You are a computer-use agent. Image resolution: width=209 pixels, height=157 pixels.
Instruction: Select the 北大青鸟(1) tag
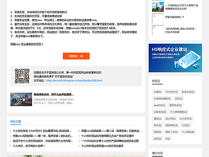click(x=186, y=119)
